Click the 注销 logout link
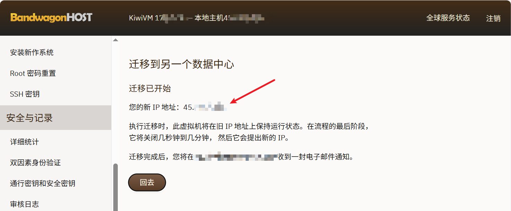Image resolution: width=511 pixels, height=211 pixels. coord(493,18)
